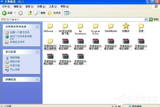The height and width of the screenshot is (107, 160).
Task: Click 共享此文件夹 link
Action: [17, 42]
